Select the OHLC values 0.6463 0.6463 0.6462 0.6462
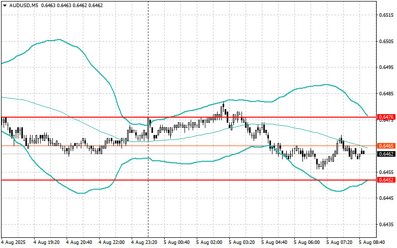397x248 pixels. click(x=72, y=5)
